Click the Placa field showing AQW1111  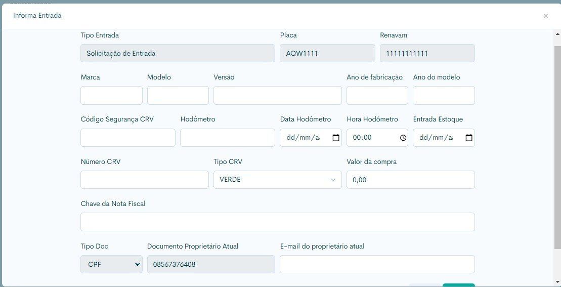click(327, 53)
